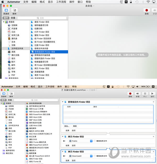Click the 录制 record icon in lower window
157x164 pixels.
click(130, 93)
